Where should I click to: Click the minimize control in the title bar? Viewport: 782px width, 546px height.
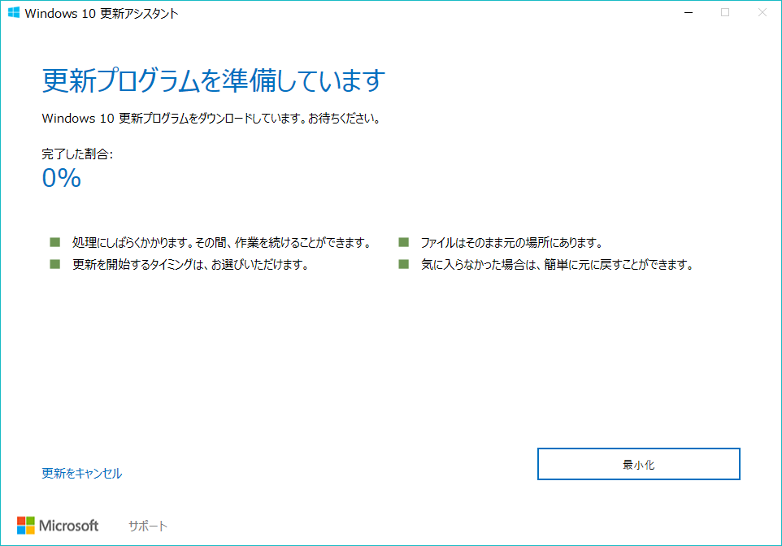[x=688, y=12]
